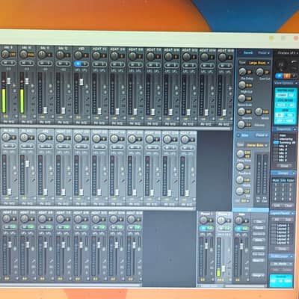The width and height of the screenshot is (299, 299).
Task: Open settings wrench on Main output channel
Action: (247, 263)
